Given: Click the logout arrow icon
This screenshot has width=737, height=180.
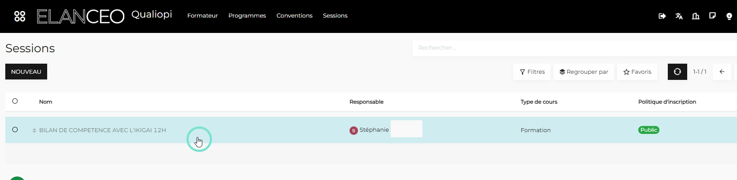Looking at the screenshot, I should click(662, 16).
